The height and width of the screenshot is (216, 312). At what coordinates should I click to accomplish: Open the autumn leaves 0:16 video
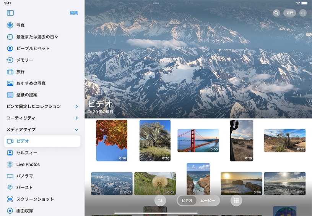112,141
